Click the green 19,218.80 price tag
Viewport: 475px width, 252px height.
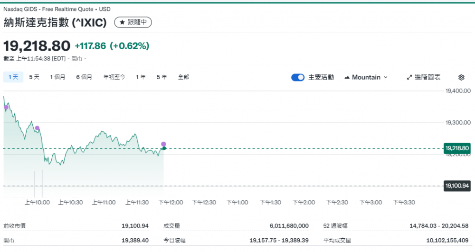[457, 148]
